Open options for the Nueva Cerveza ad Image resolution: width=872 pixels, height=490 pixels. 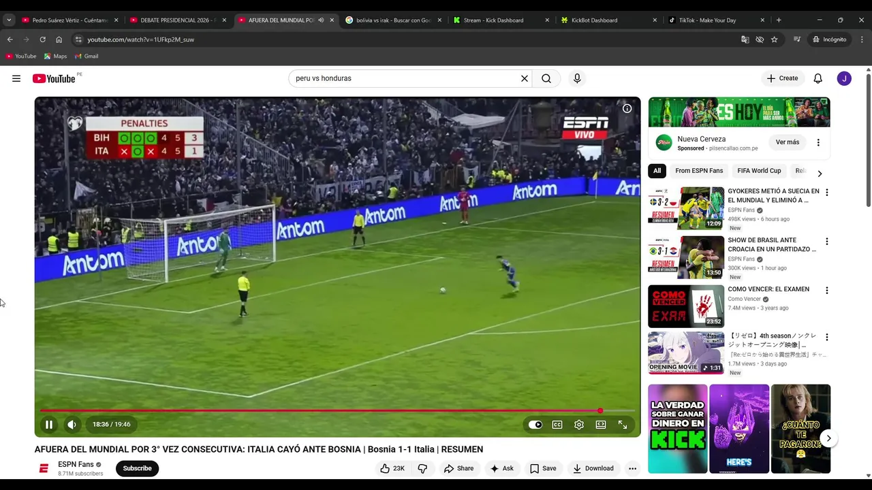point(818,142)
